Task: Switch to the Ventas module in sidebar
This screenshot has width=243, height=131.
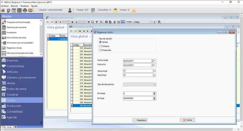Action: click(22, 83)
